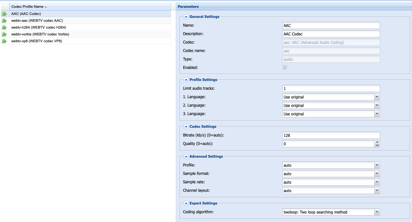The height and width of the screenshot is (222, 412).
Task: Open the Channel layout dropdown
Action: (x=377, y=190)
